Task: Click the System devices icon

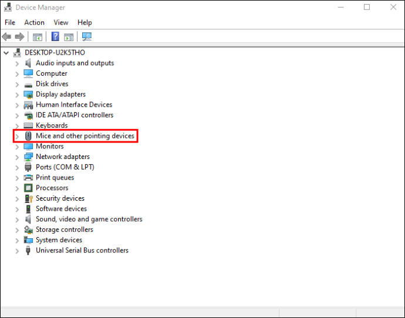Action: (28, 240)
